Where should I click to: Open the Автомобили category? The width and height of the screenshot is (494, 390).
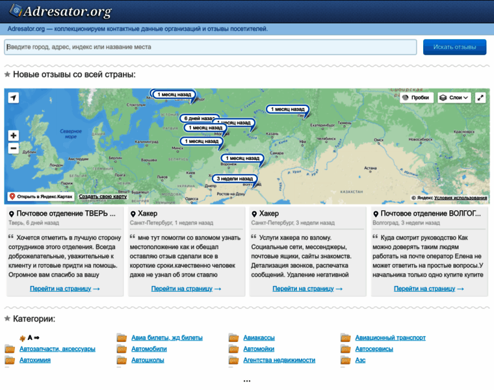(x=149, y=349)
